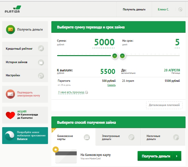Click the green wallet icon
Image resolution: width=188 pixels, height=167 pixels.
11,30
